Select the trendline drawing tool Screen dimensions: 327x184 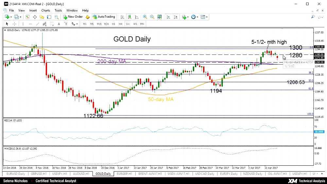(x=38, y=24)
